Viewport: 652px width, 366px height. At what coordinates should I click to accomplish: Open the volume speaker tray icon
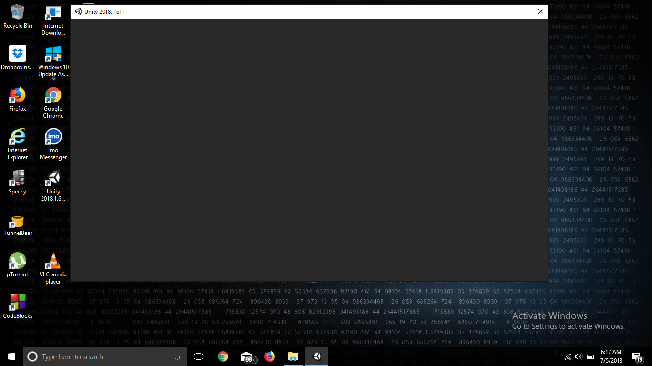[578, 356]
